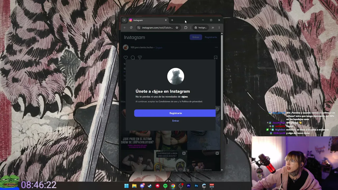Screen dimensions: 338x190
Task: Open Steam from the taskbar
Action: (150, 186)
